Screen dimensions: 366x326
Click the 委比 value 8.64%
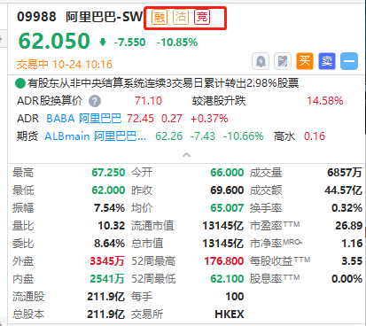coord(109,244)
